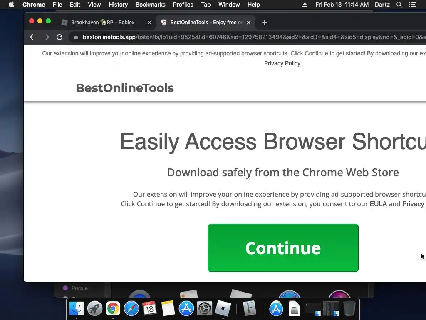Screen dimensions: 426x320
Task: Close the BestOnlineTools tab
Action: click(x=249, y=22)
